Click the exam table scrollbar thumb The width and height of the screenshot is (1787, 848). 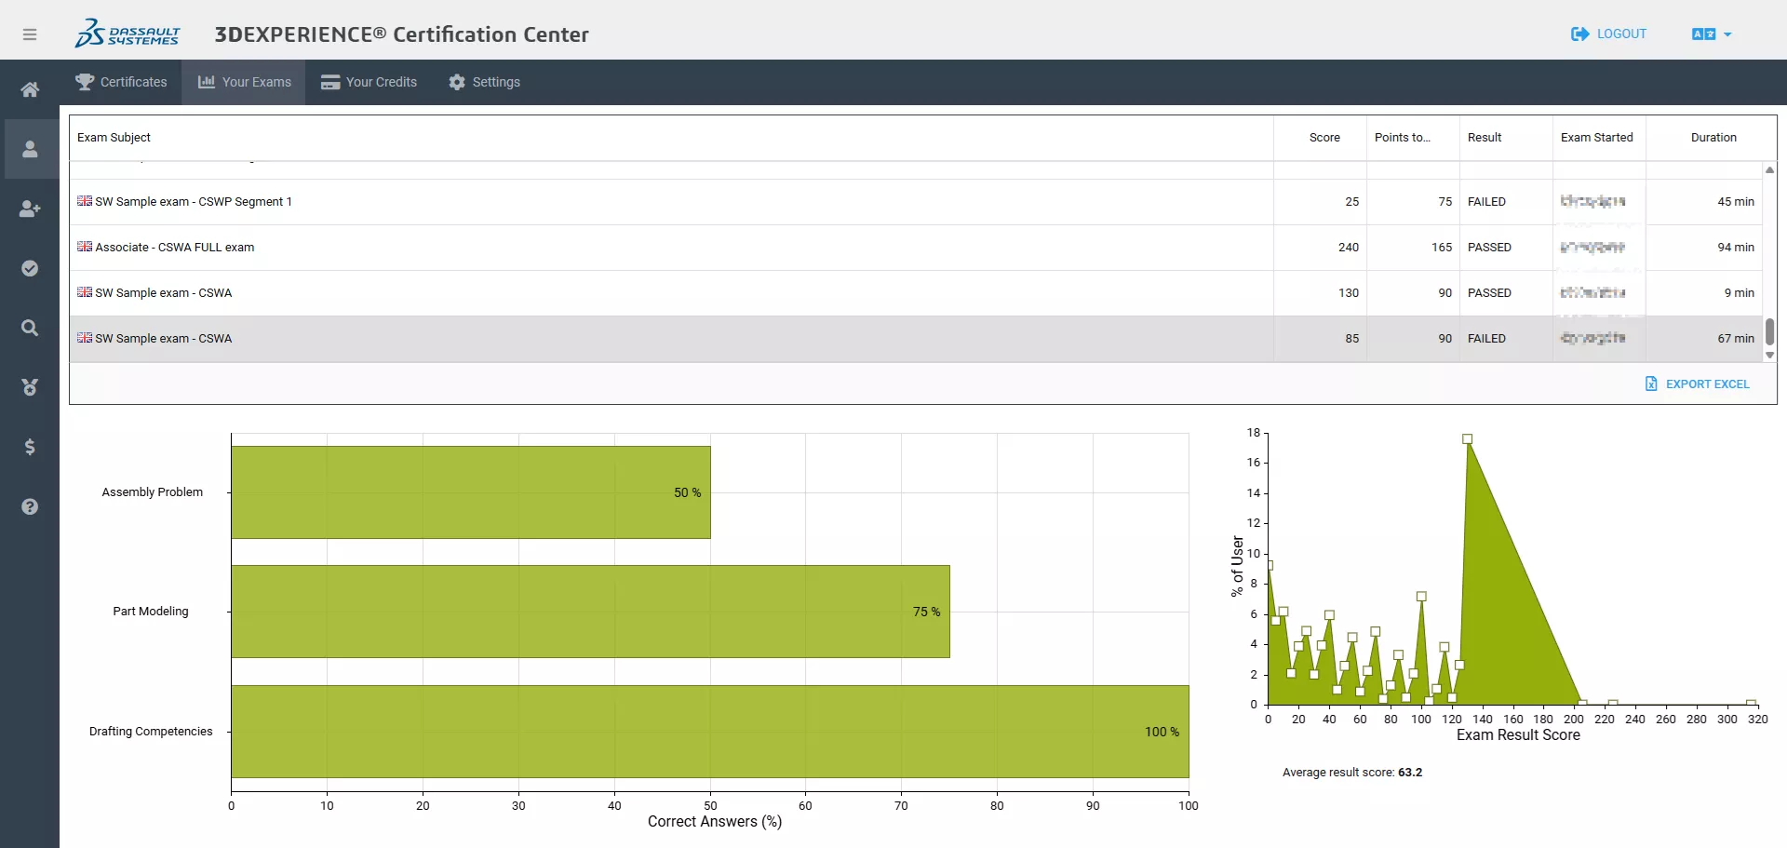1769,331
